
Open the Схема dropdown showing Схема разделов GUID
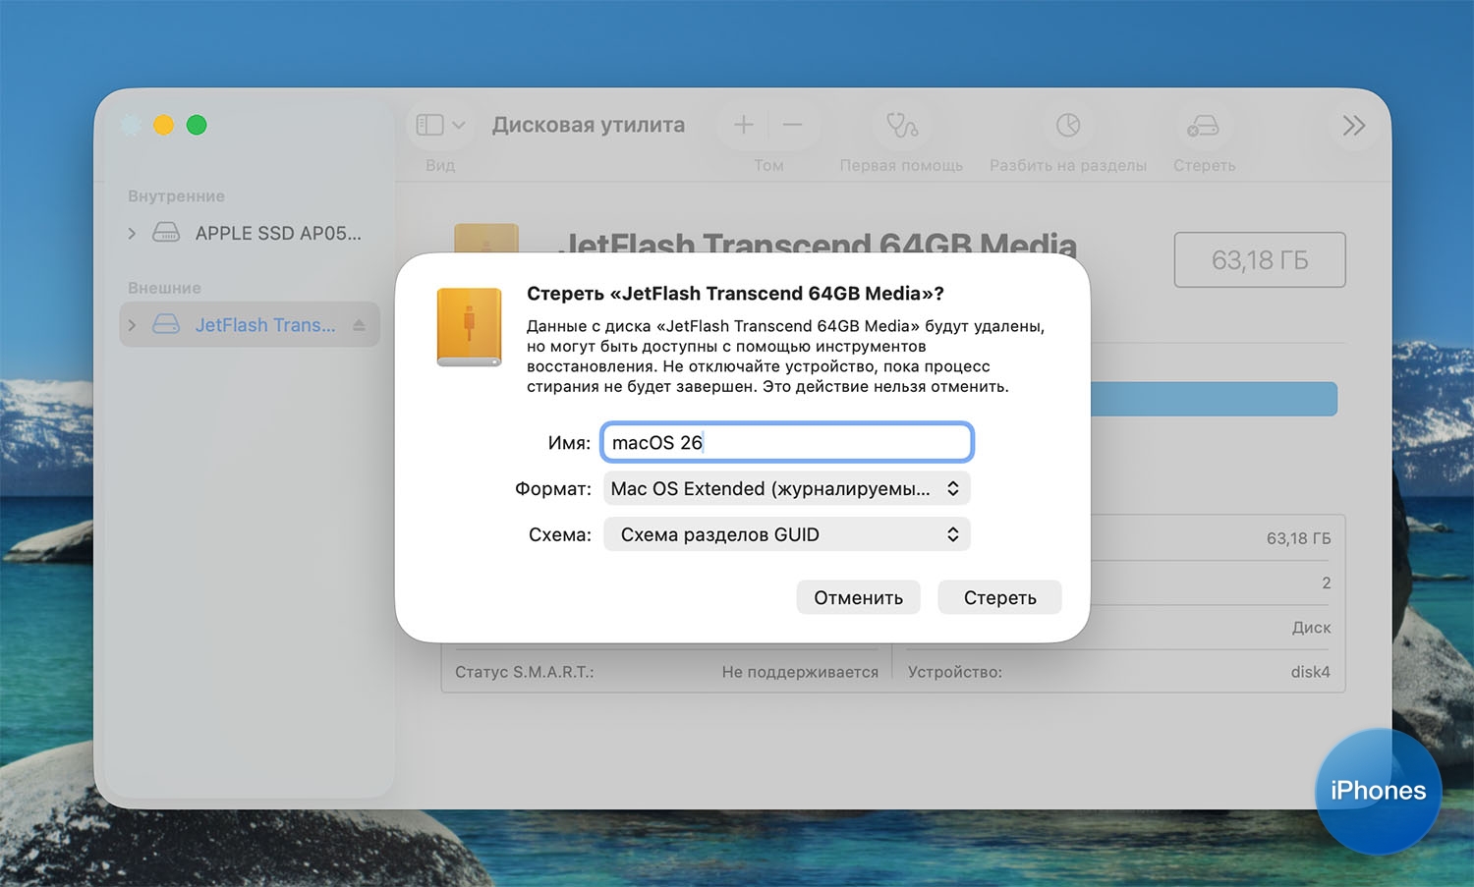(786, 534)
